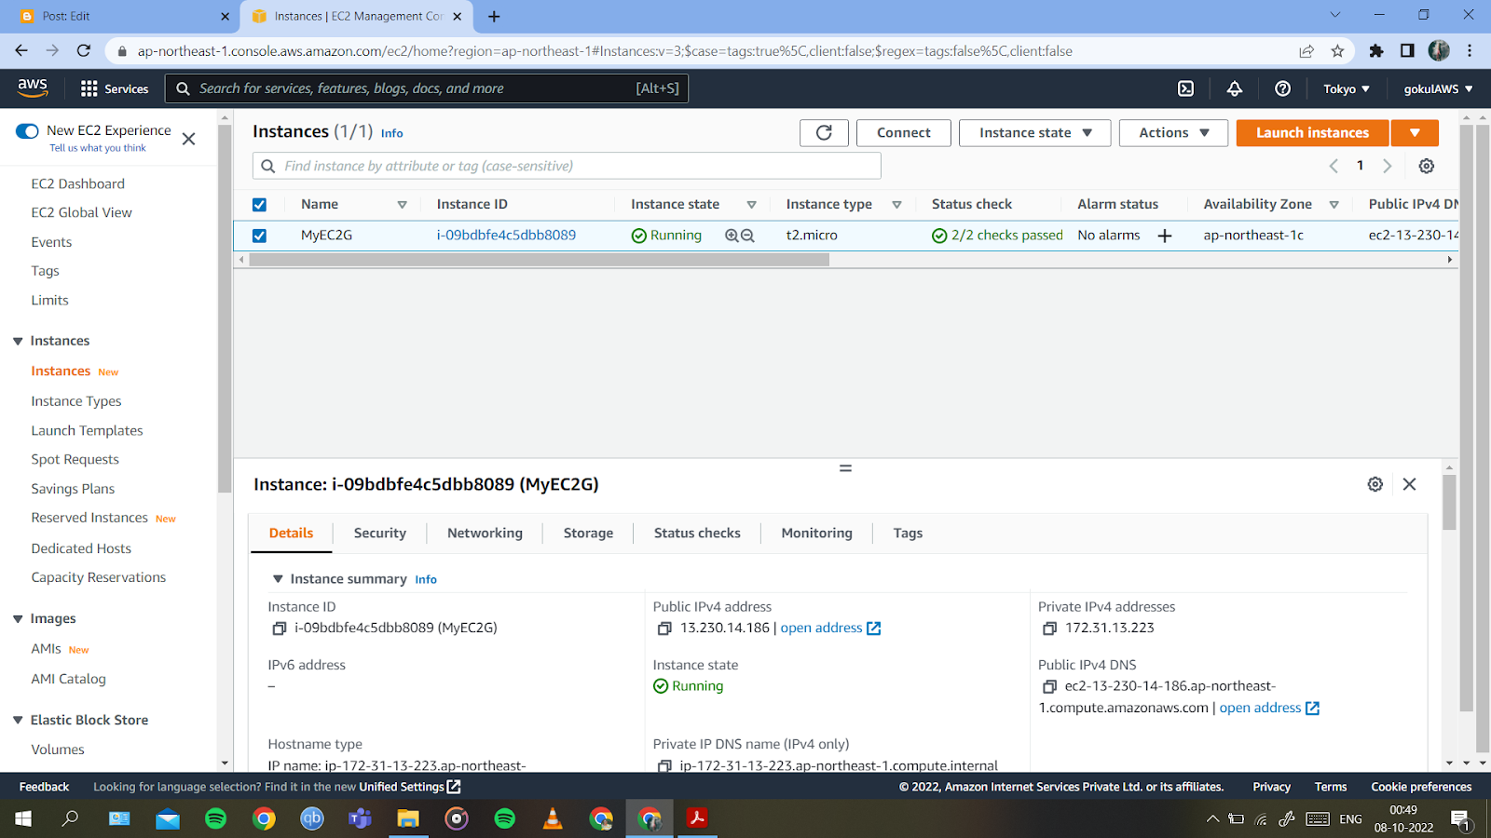1491x838 pixels.
Task: Copy the private IPv4 address 172.31.13.223
Action: (1049, 628)
